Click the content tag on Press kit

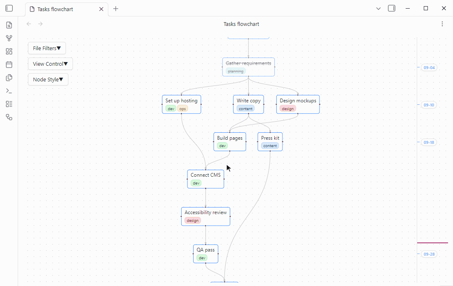tap(270, 146)
